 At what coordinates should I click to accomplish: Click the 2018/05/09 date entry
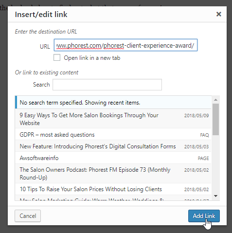[196, 115]
